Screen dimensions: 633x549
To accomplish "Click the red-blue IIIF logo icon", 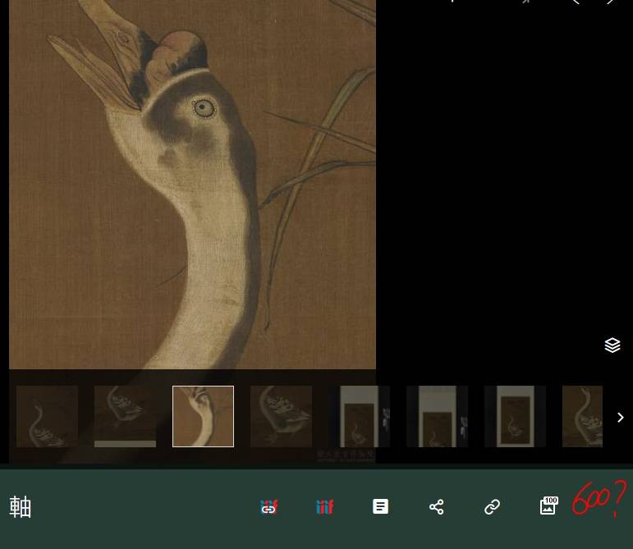I will pyautogui.click(x=325, y=507).
